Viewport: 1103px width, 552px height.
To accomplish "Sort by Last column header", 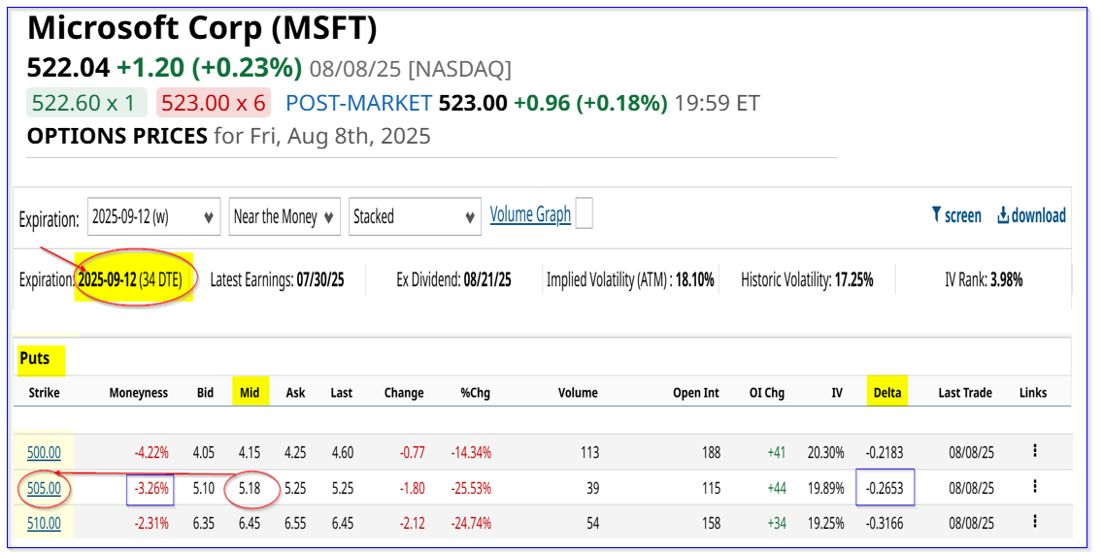I will [x=341, y=393].
